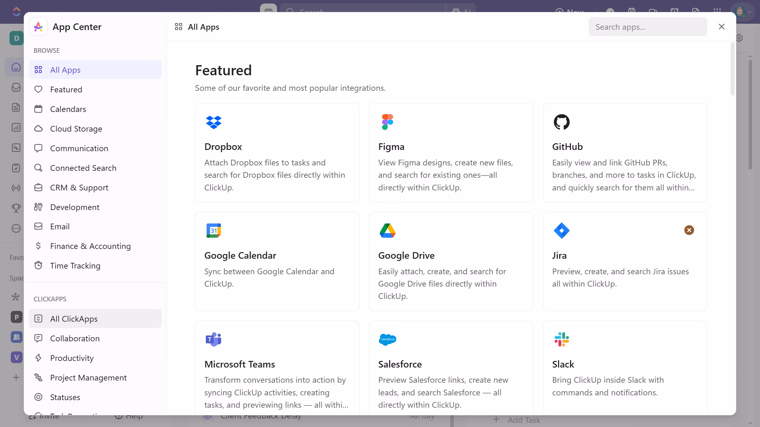Click the CRM & Support icon

click(38, 188)
